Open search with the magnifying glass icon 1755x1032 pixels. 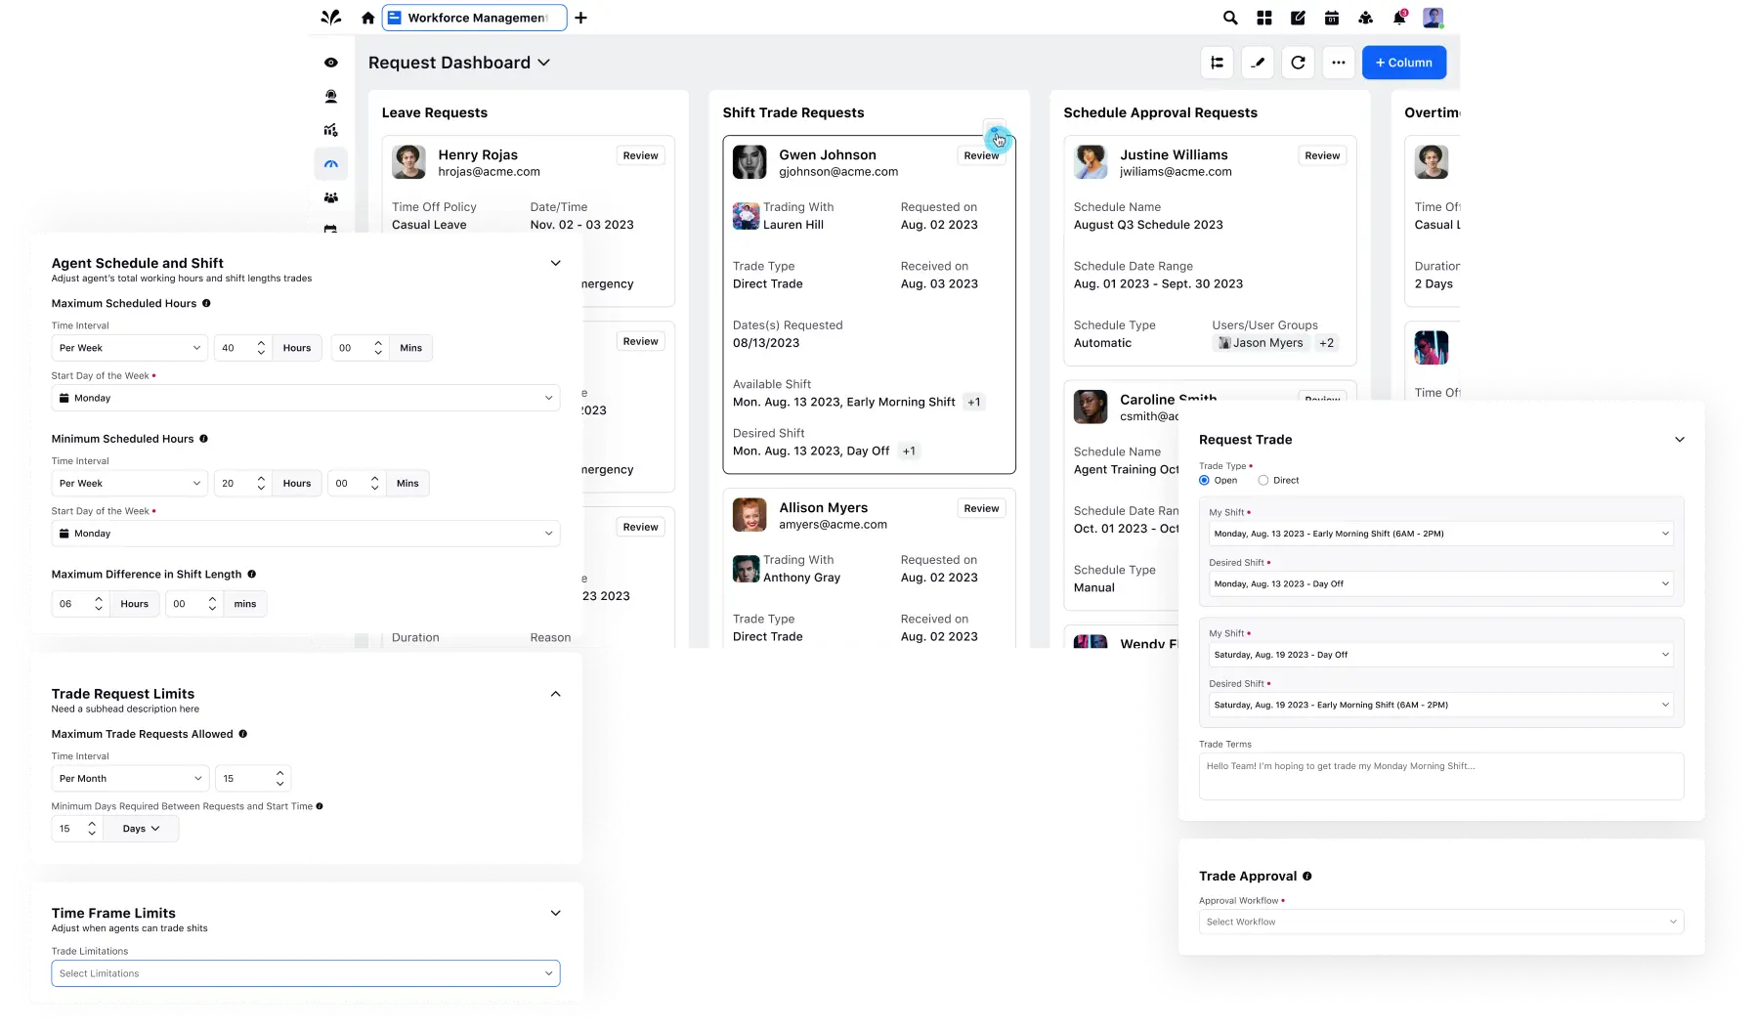pos(1230,18)
